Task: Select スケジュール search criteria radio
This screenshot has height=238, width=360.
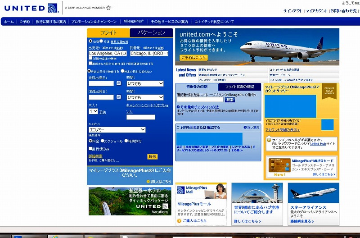Action: tap(103, 141)
